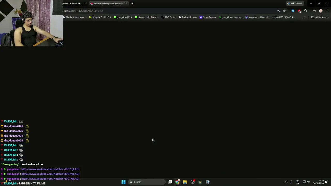Click the taskbar Search box
The image size is (331, 186).
[x=147, y=182]
